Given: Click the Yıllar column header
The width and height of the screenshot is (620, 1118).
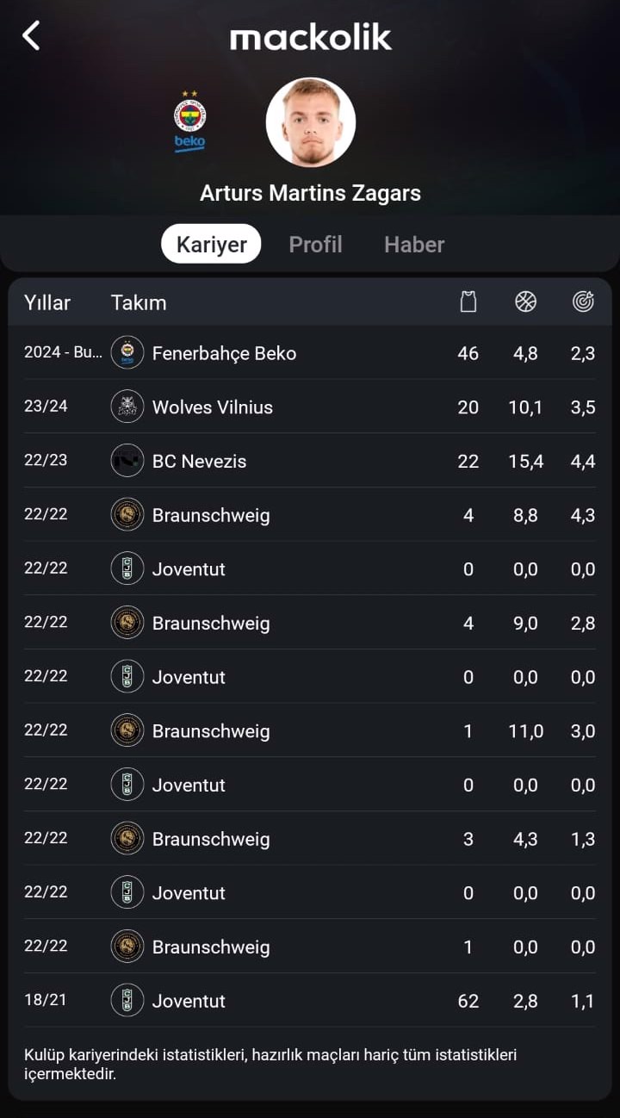Looking at the screenshot, I should [x=47, y=302].
